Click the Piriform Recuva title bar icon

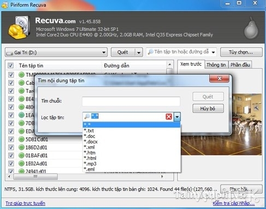coord(5,5)
